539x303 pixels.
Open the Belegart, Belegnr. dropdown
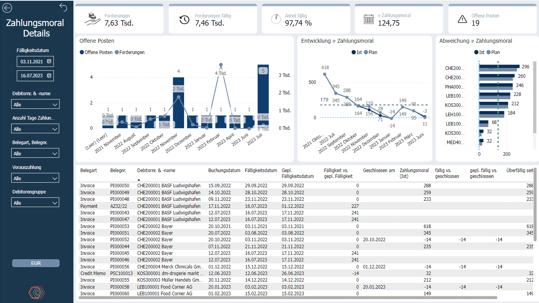[x=35, y=153]
